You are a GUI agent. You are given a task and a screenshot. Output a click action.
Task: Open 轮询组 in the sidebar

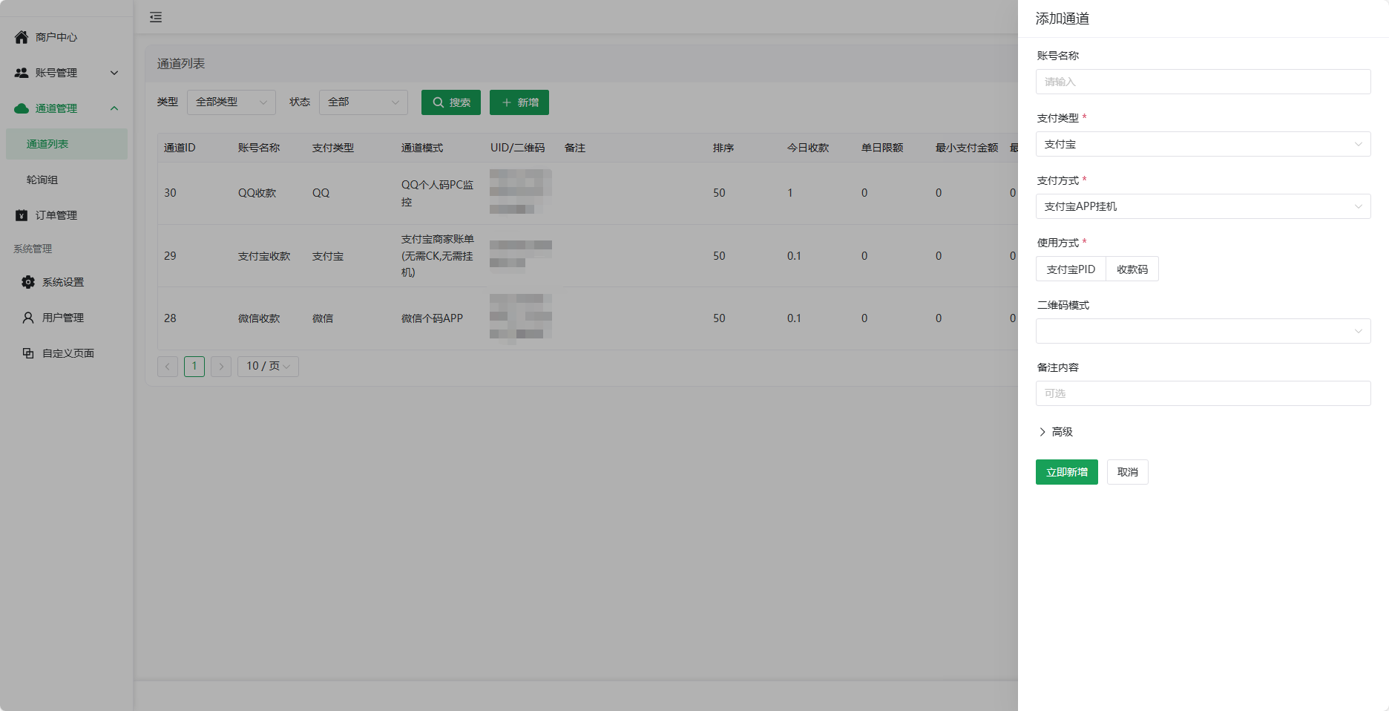point(42,180)
